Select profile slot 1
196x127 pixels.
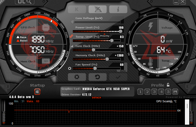pyautogui.click(x=140, y=92)
